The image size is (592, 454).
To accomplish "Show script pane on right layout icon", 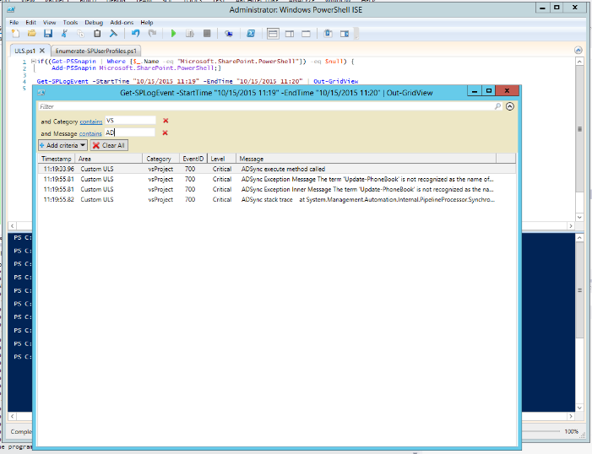I will [290, 34].
